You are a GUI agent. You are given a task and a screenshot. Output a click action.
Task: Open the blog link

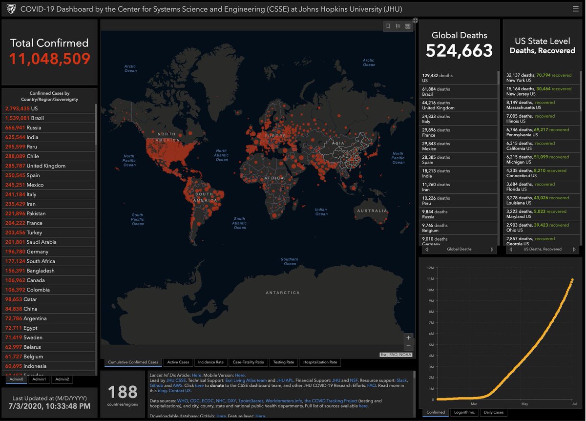tap(161, 391)
